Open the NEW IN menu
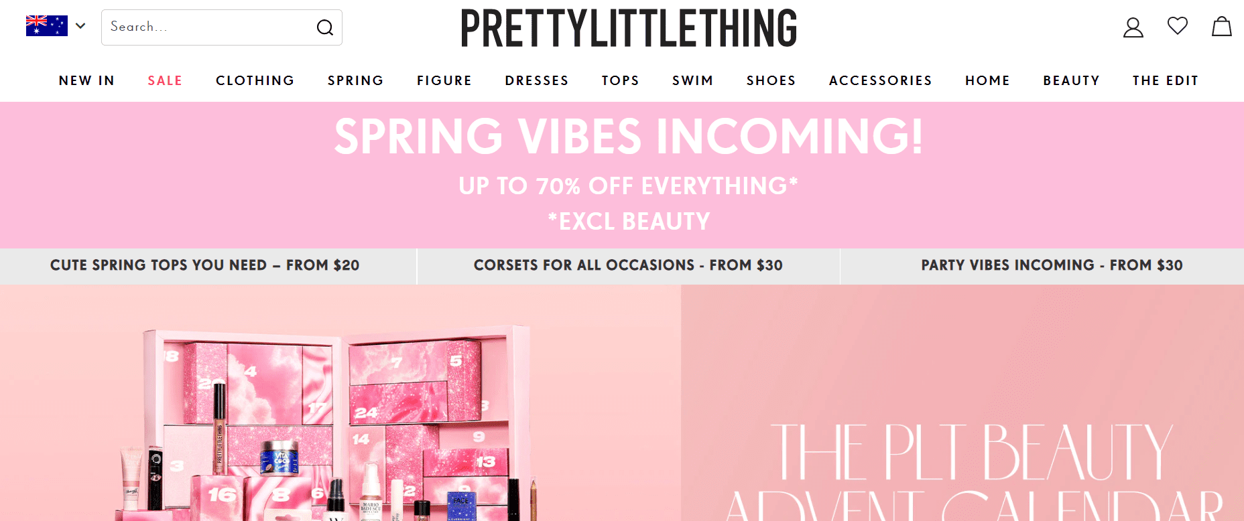The width and height of the screenshot is (1244, 521). point(87,80)
